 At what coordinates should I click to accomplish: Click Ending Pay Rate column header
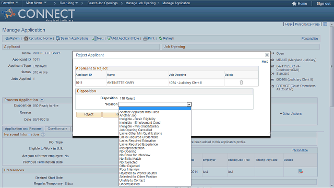tap(266, 160)
